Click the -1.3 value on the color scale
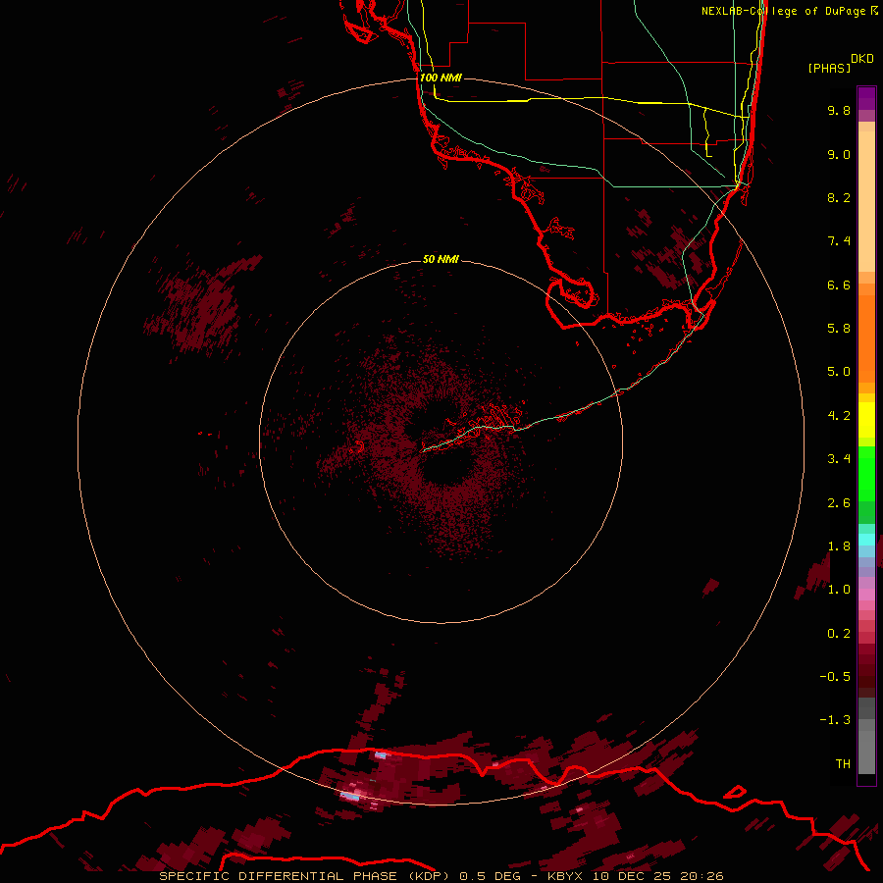The height and width of the screenshot is (883, 883). coord(835,720)
